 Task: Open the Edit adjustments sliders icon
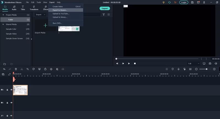click(57, 69)
